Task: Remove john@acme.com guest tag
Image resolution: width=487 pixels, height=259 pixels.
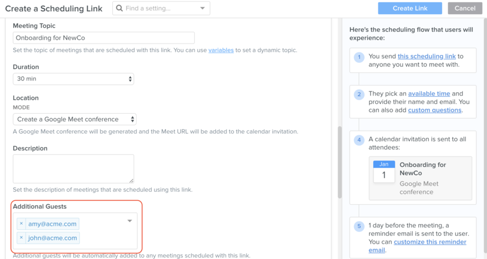Action: (x=22, y=238)
